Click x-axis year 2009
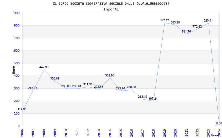 (x=55, y=133)
